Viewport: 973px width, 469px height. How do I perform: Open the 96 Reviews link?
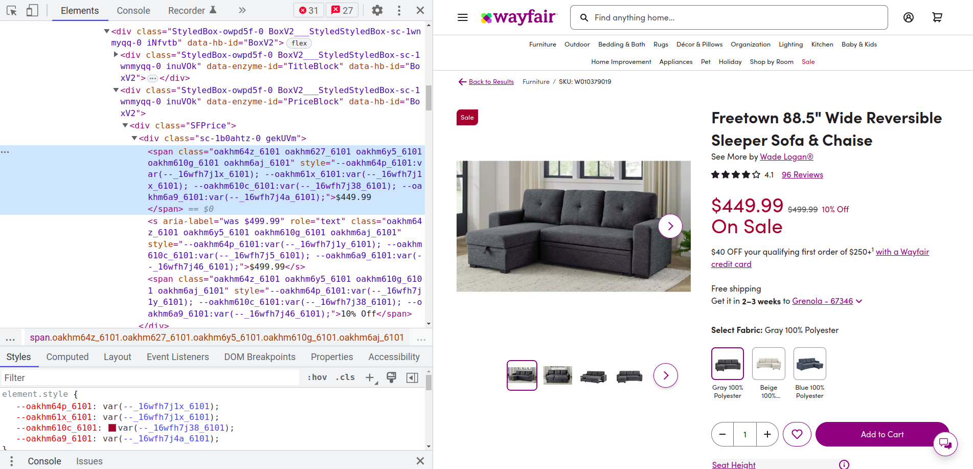coord(802,175)
